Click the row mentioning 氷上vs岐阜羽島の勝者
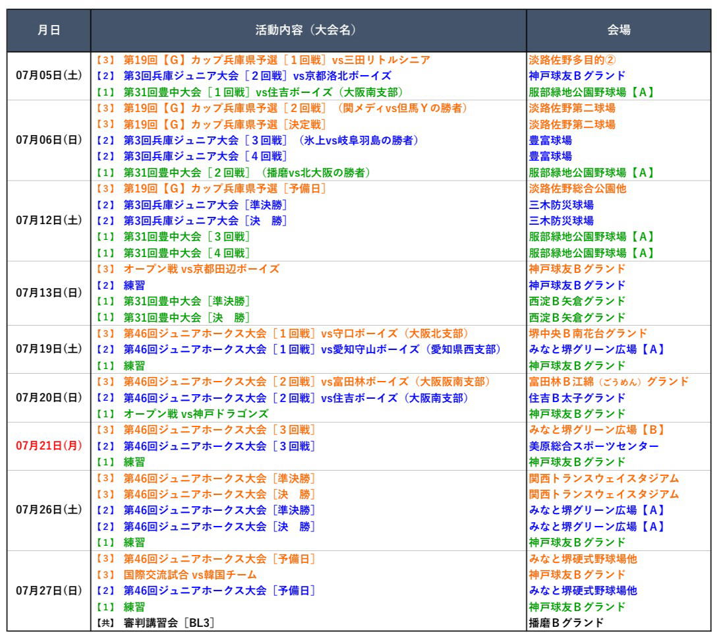Image resolution: width=727 pixels, height=642 pixels. [x=257, y=140]
